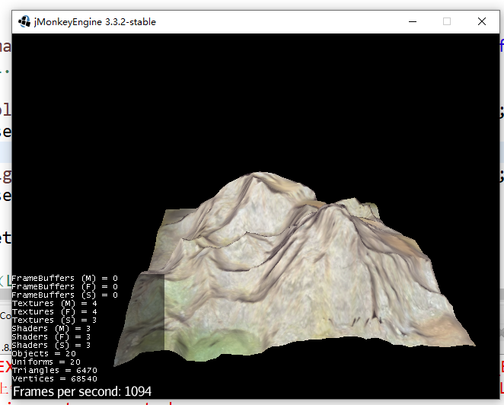Click 'Triangles = 6470' stat line
This screenshot has width=504, height=405.
54,370
